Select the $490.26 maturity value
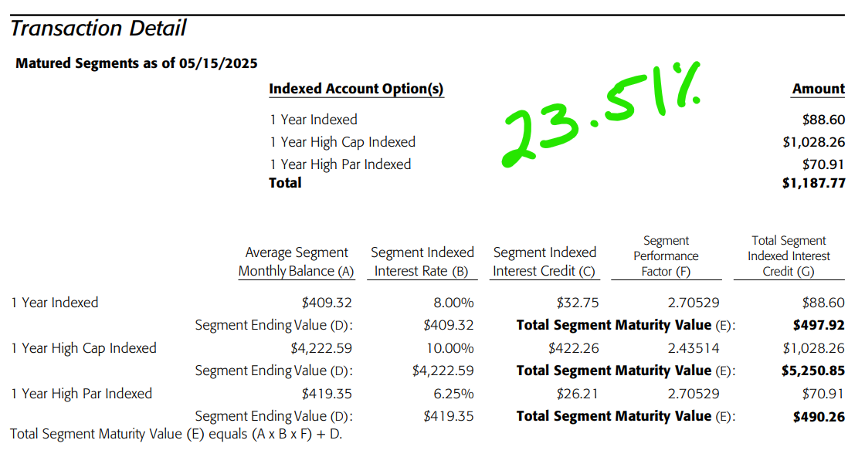The width and height of the screenshot is (865, 457). click(819, 417)
